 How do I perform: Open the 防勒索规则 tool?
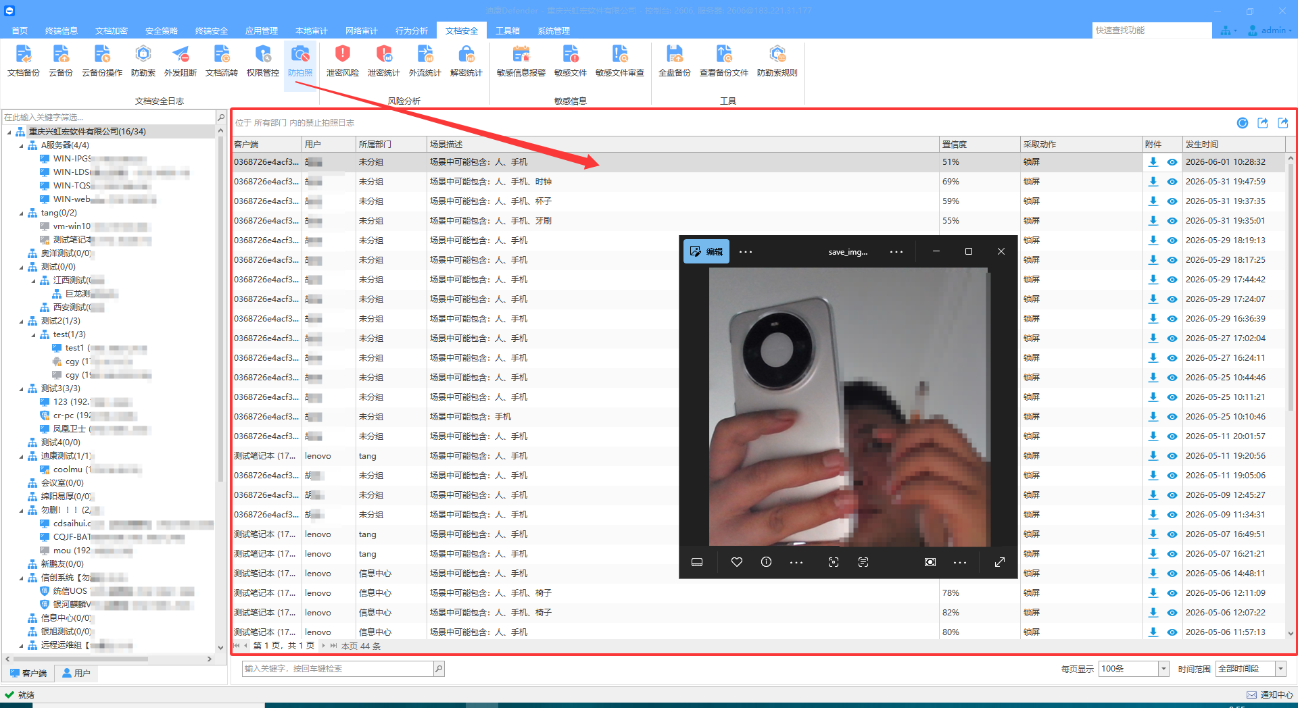click(x=777, y=61)
